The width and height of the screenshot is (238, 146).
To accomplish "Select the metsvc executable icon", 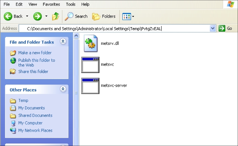I will [x=90, y=65].
